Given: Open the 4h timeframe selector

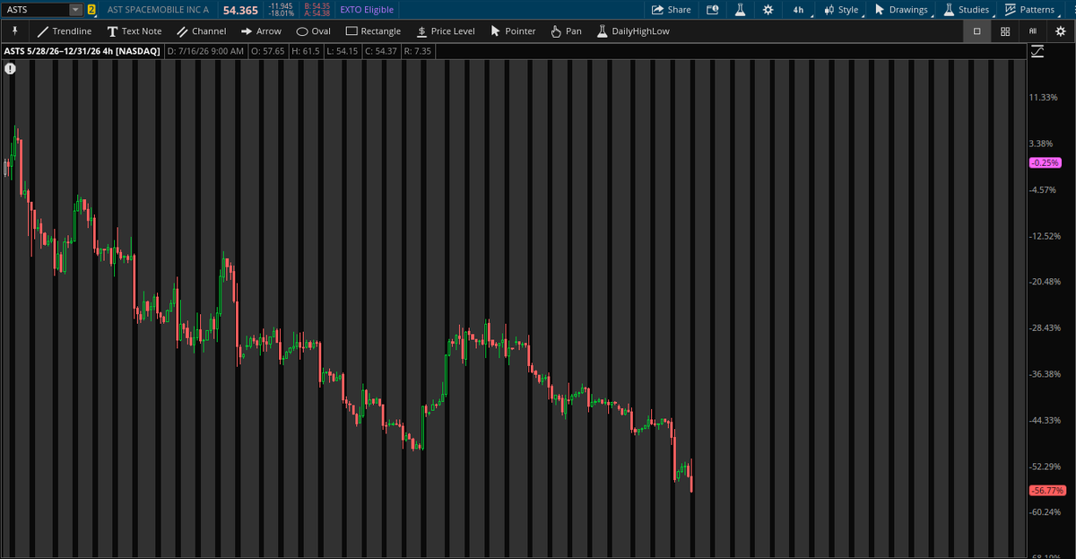Looking at the screenshot, I should click(799, 10).
